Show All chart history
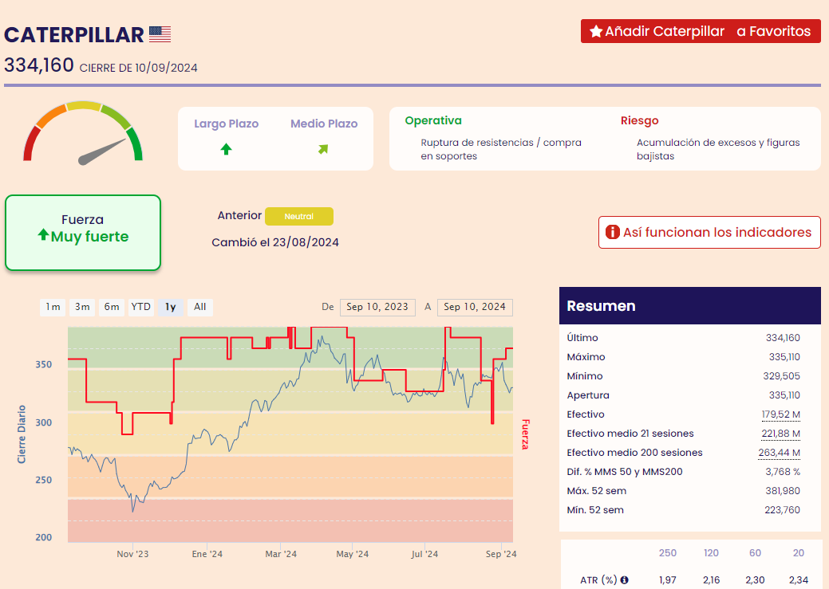 199,307
